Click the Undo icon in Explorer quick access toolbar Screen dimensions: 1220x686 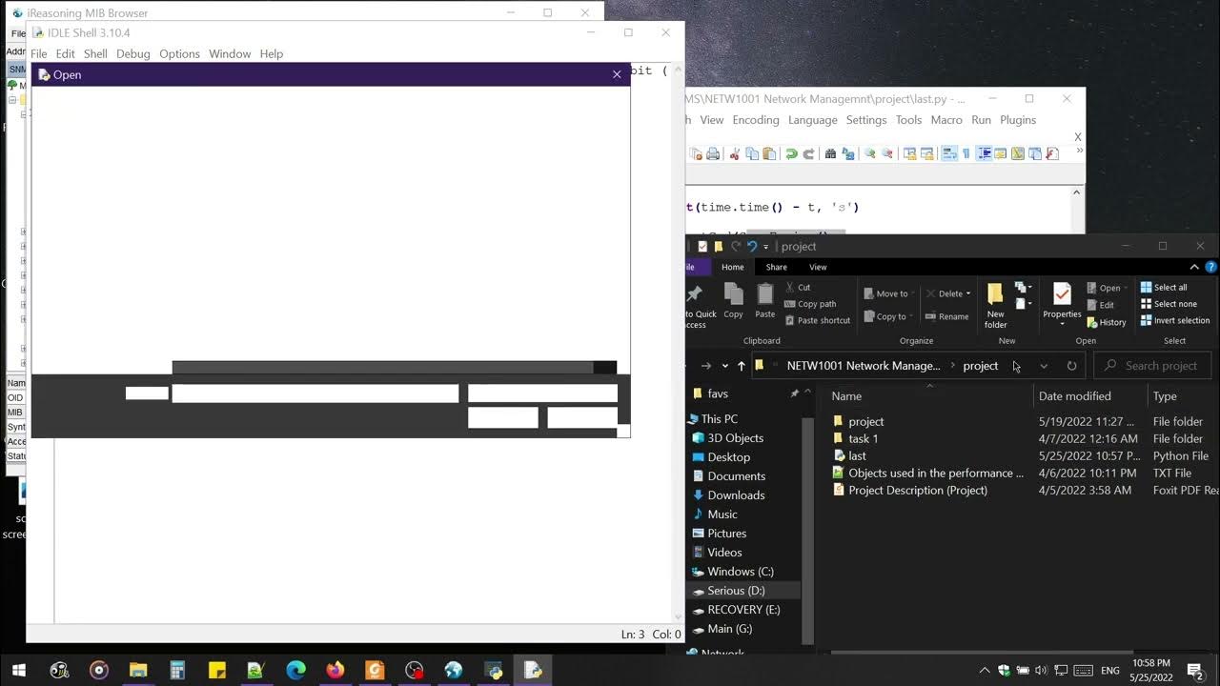tap(751, 246)
